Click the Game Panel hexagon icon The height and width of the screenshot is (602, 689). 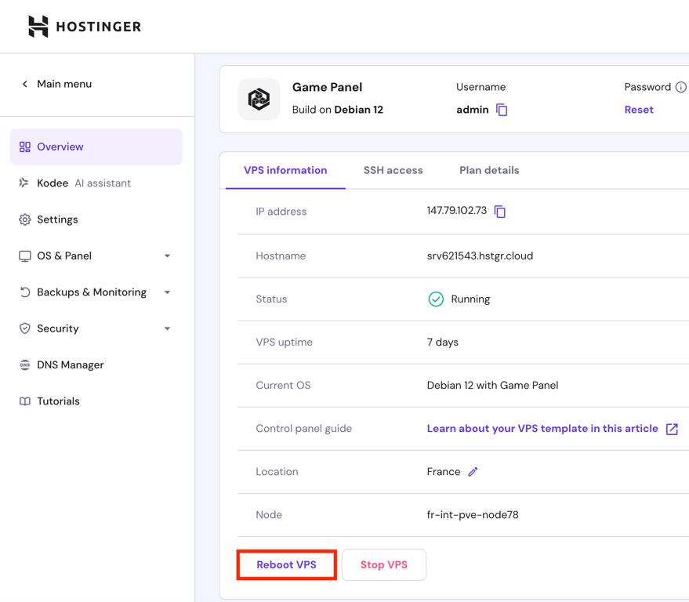coord(258,99)
